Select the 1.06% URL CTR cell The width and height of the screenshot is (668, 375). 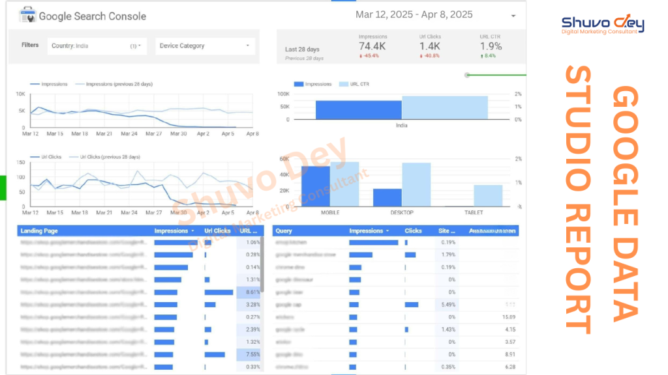pos(249,242)
